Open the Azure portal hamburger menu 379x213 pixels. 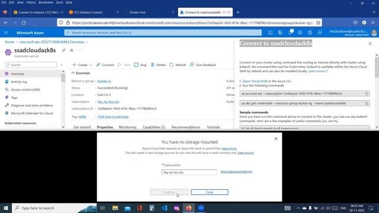click(x=6, y=33)
